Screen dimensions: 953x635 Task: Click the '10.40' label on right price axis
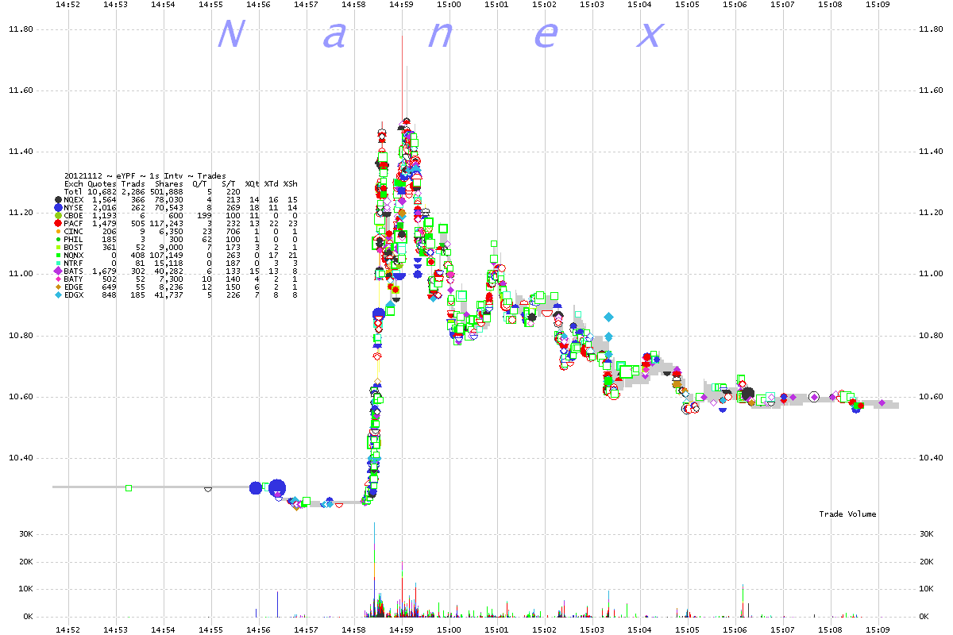point(931,457)
